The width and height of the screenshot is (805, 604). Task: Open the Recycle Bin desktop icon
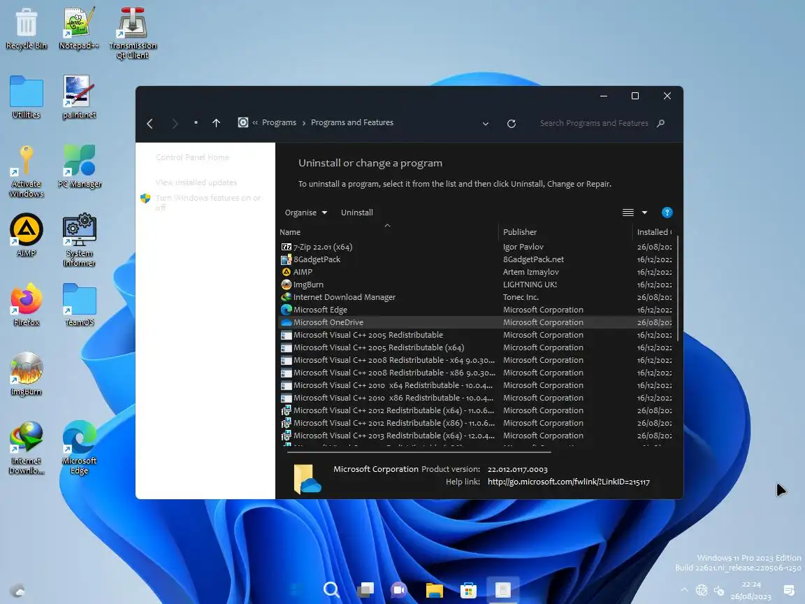[26, 29]
